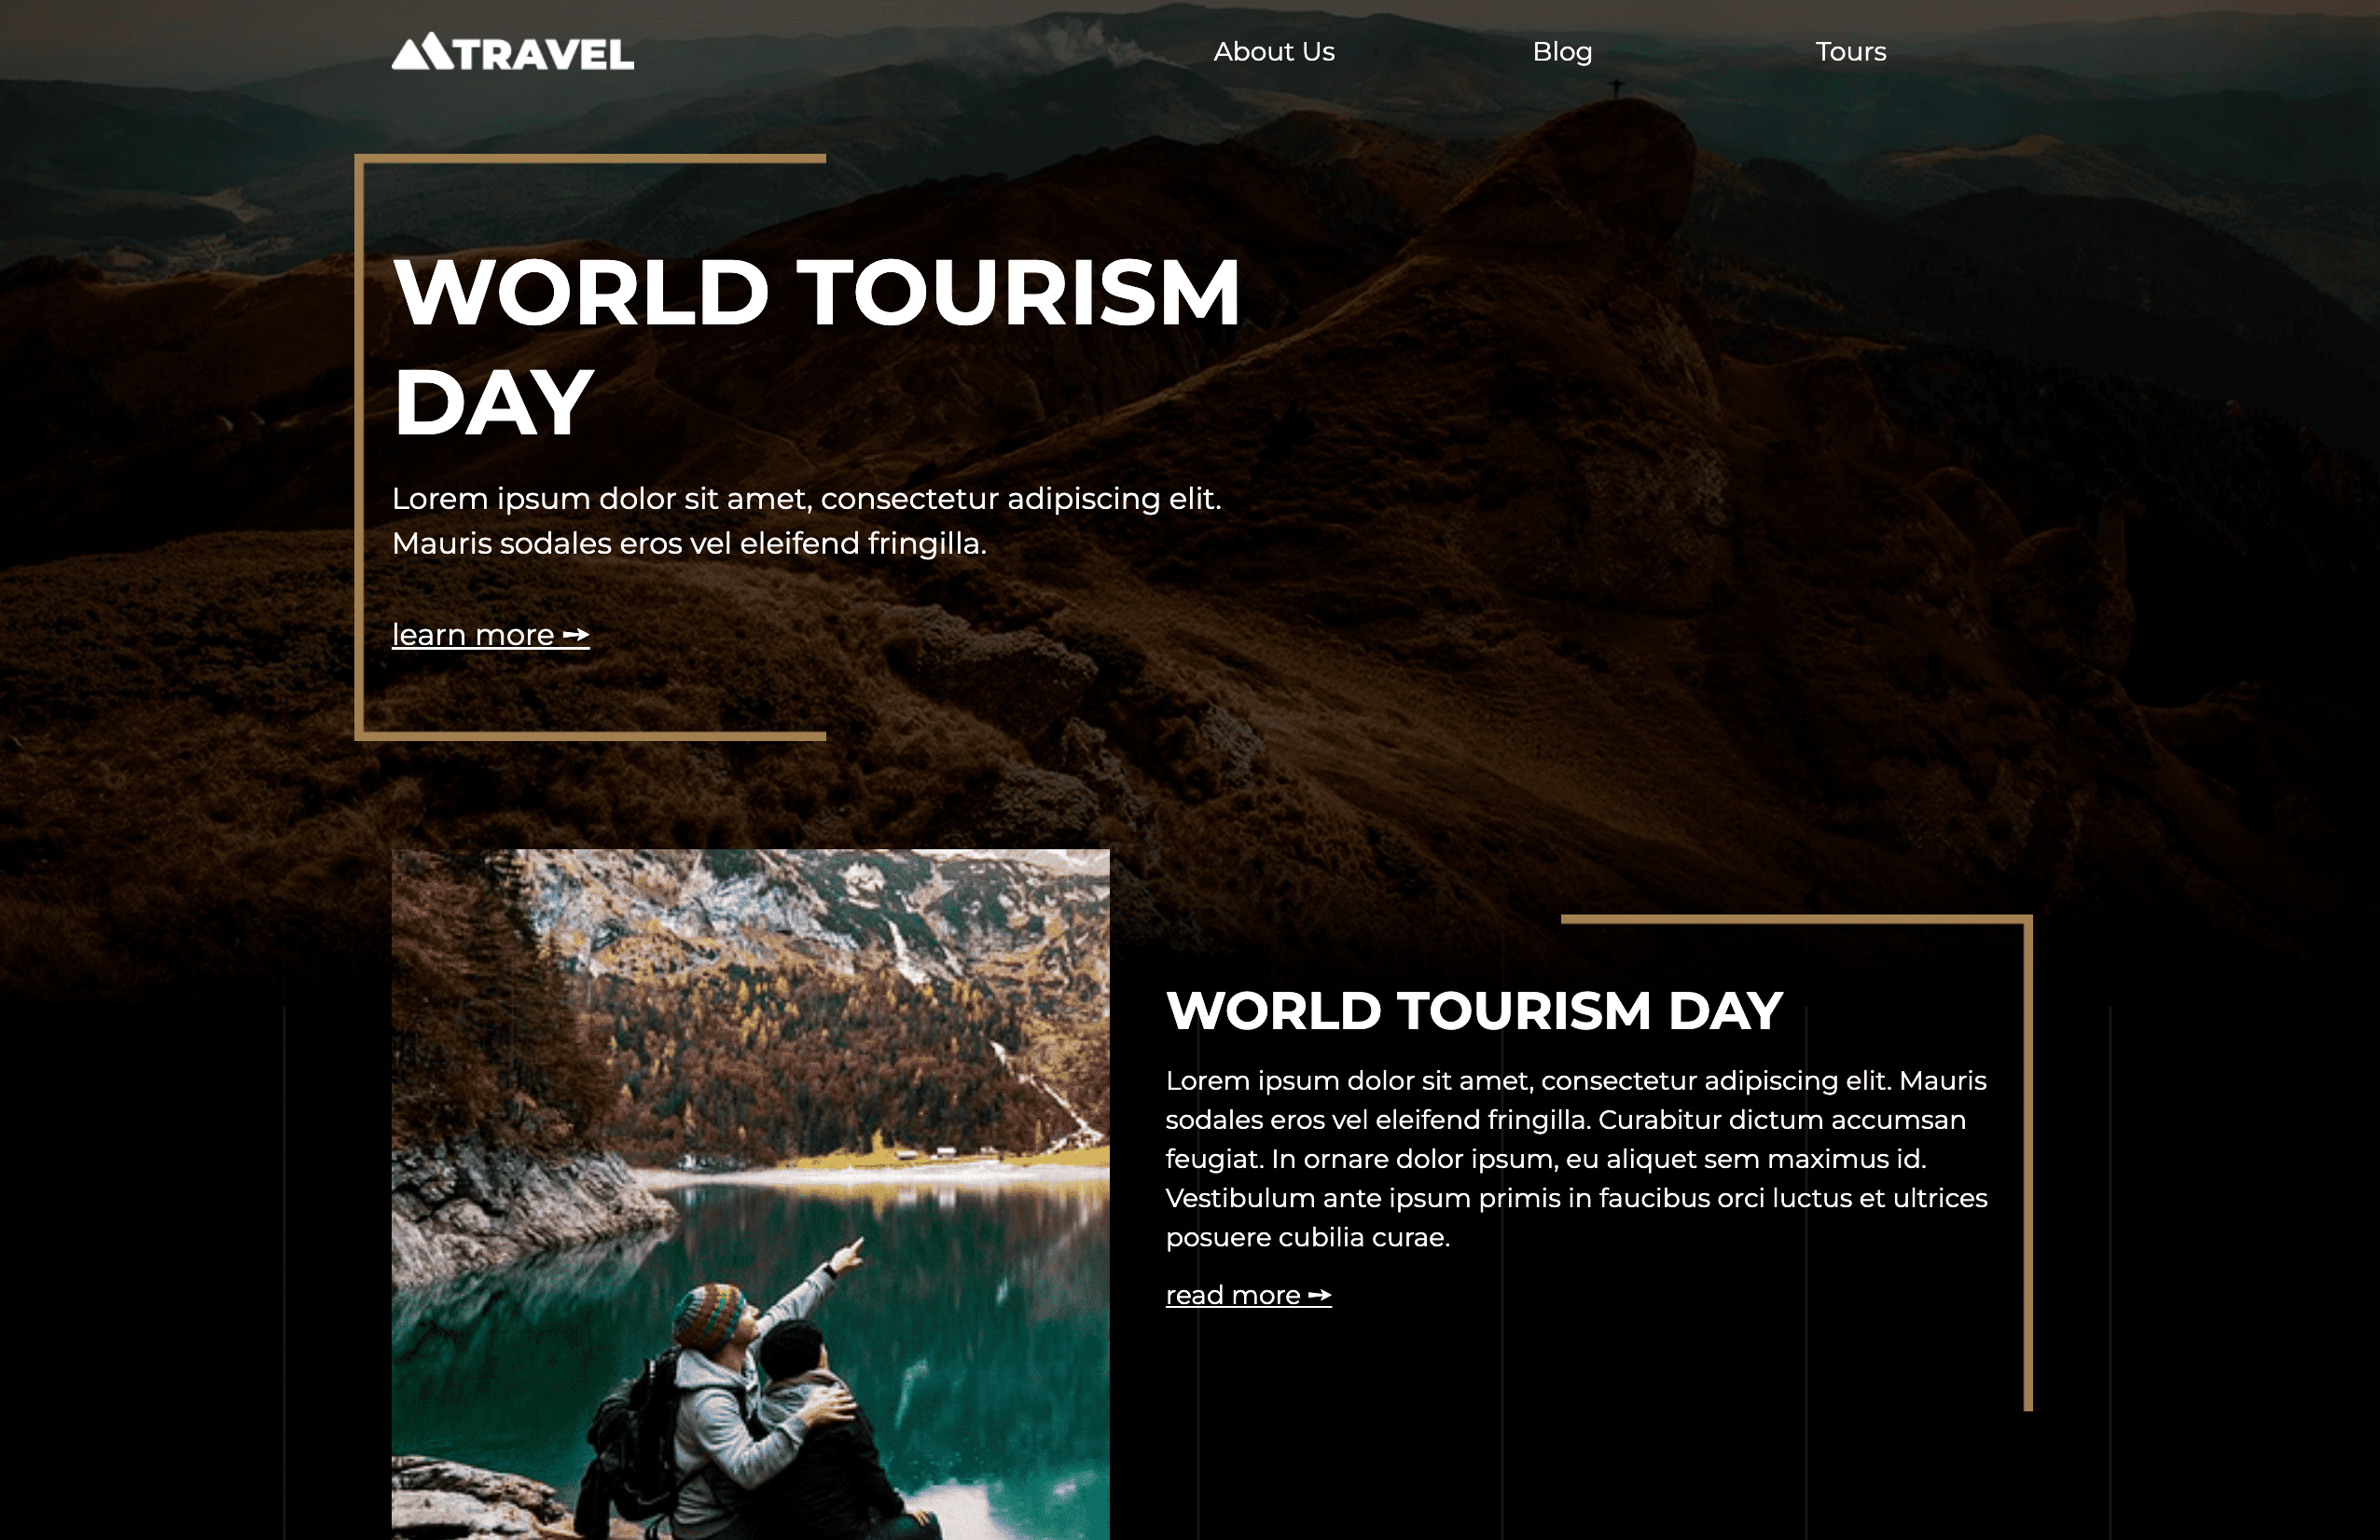Open the Blog section
The width and height of the screenshot is (2380, 1540).
point(1563,51)
